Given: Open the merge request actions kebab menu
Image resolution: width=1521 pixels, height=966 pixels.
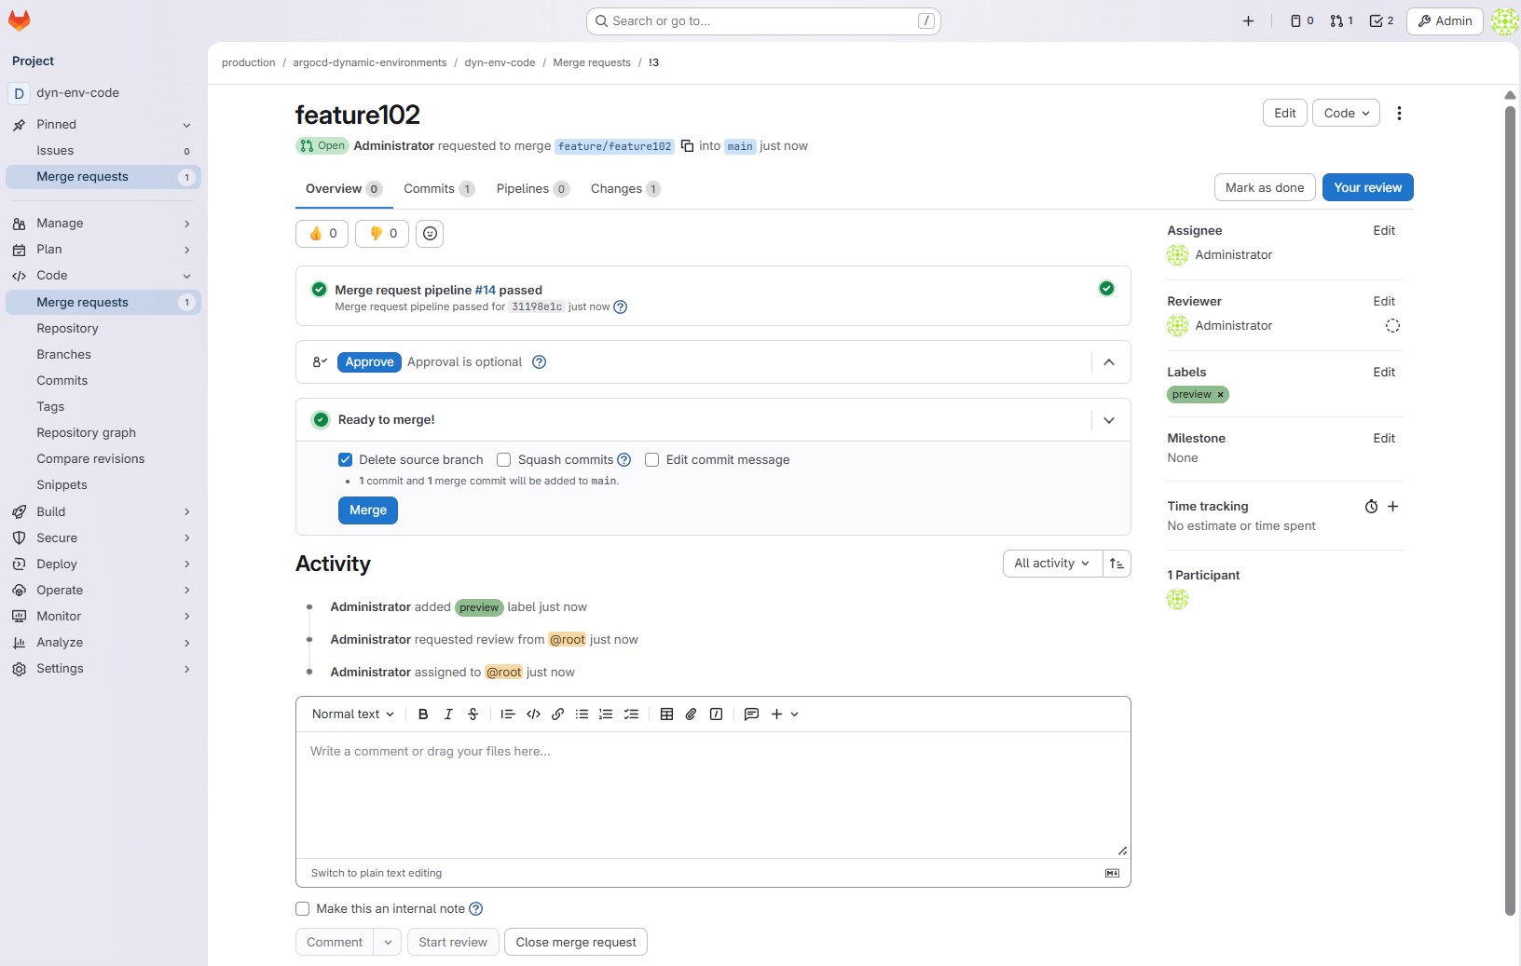Looking at the screenshot, I should 1399,114.
